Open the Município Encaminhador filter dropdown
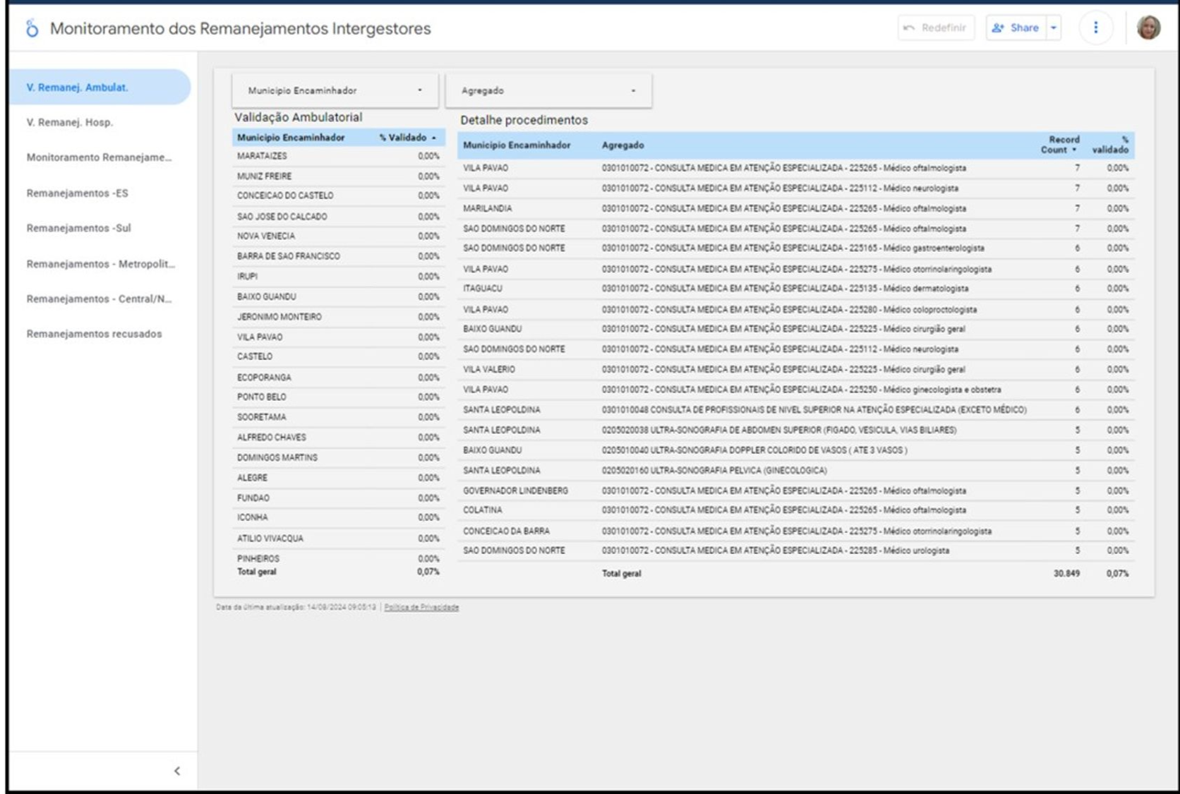Viewport: 1180px width, 794px height. [x=335, y=90]
